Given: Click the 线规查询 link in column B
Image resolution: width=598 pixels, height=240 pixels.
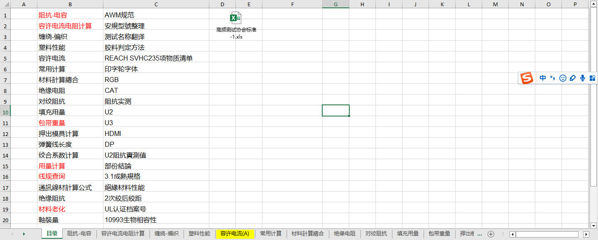Looking at the screenshot, I should (52, 177).
